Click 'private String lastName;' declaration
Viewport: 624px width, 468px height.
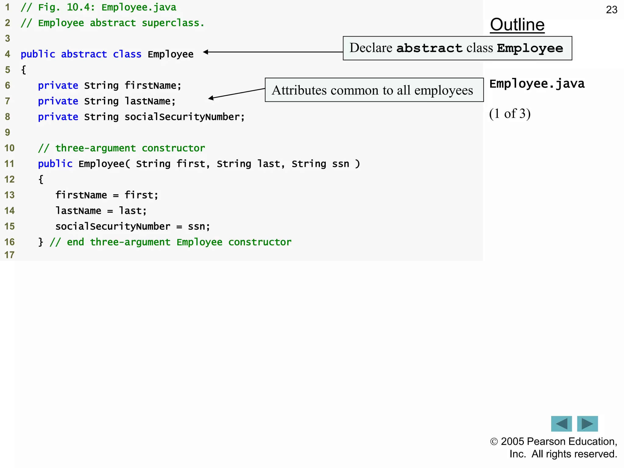coord(107,101)
